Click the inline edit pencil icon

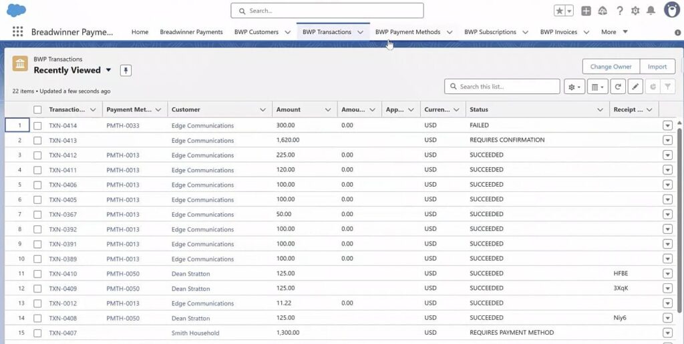tap(635, 87)
